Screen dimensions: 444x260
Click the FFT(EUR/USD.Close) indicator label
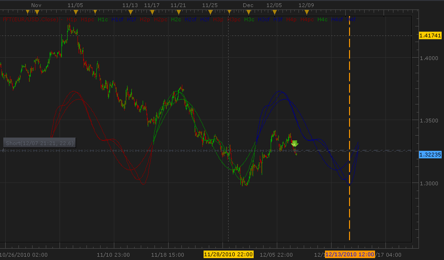pyautogui.click(x=31, y=19)
